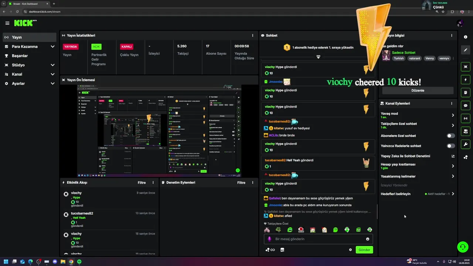Click the message input field
This screenshot has height=266, width=473.
[x=318, y=239]
